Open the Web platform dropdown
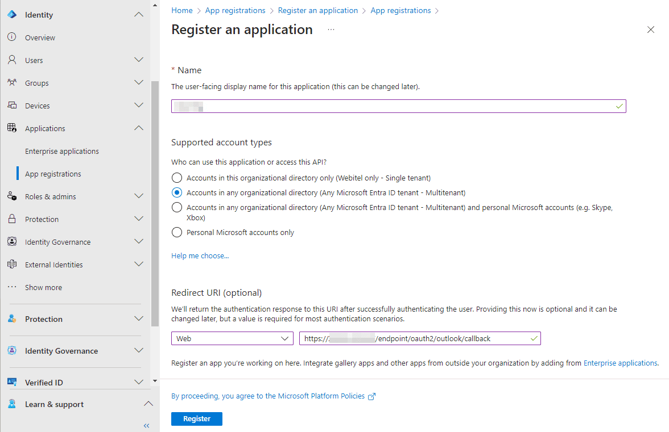Image resolution: width=669 pixels, height=432 pixels. (232, 338)
